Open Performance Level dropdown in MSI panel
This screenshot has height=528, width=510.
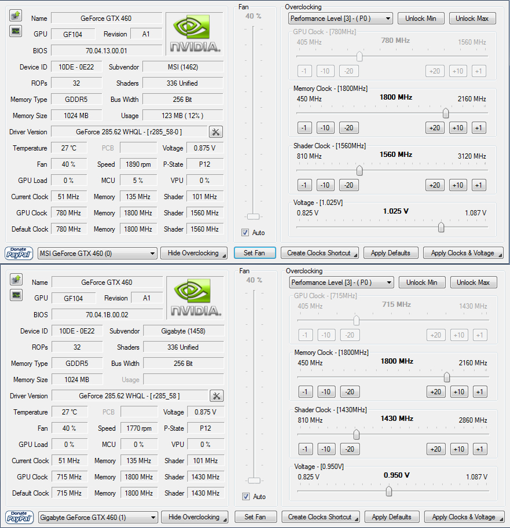[x=340, y=19]
